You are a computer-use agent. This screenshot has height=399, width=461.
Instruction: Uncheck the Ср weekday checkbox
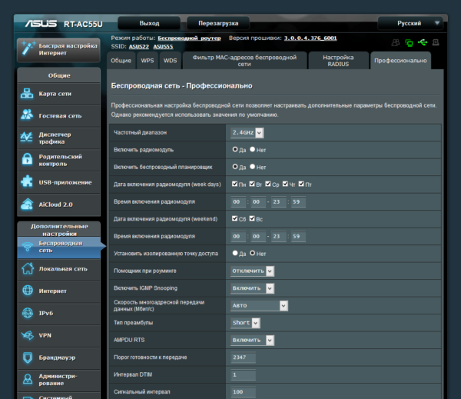coord(268,184)
